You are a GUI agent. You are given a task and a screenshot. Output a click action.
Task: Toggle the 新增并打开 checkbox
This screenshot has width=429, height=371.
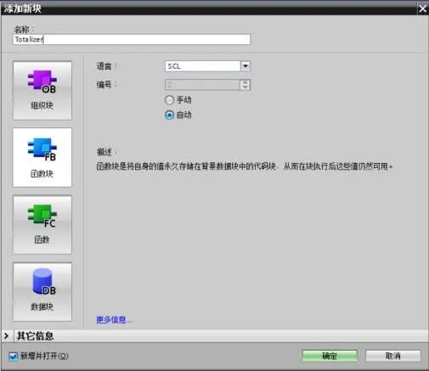pos(13,357)
